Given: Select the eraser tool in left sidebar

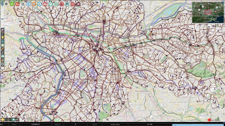Looking at the screenshot, I should coord(3,30).
